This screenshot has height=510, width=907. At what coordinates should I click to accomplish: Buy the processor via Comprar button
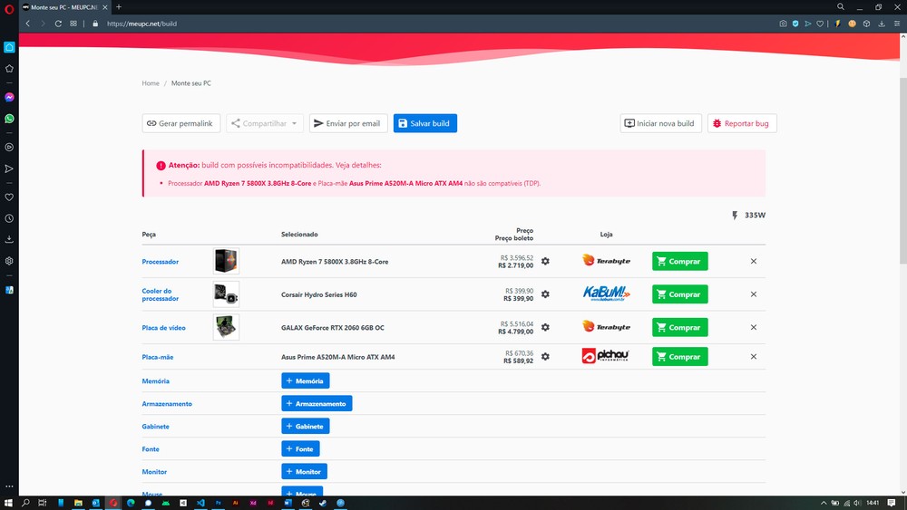click(679, 261)
